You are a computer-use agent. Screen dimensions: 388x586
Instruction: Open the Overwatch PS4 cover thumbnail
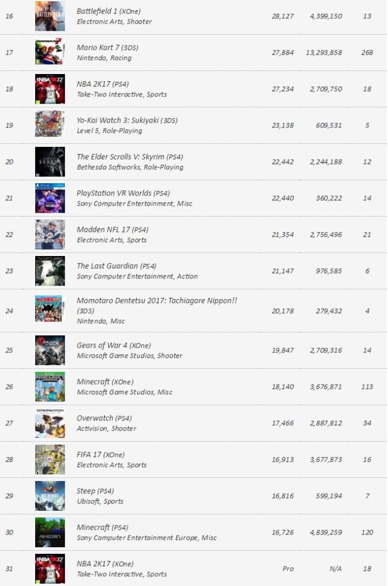pyautogui.click(x=50, y=423)
